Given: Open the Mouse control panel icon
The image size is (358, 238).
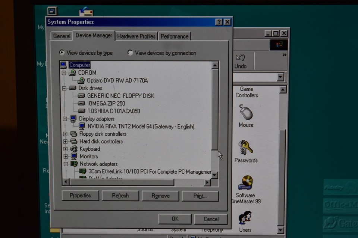Looking at the screenshot, I should [246, 115].
